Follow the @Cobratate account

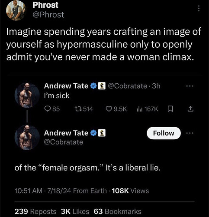164,133
